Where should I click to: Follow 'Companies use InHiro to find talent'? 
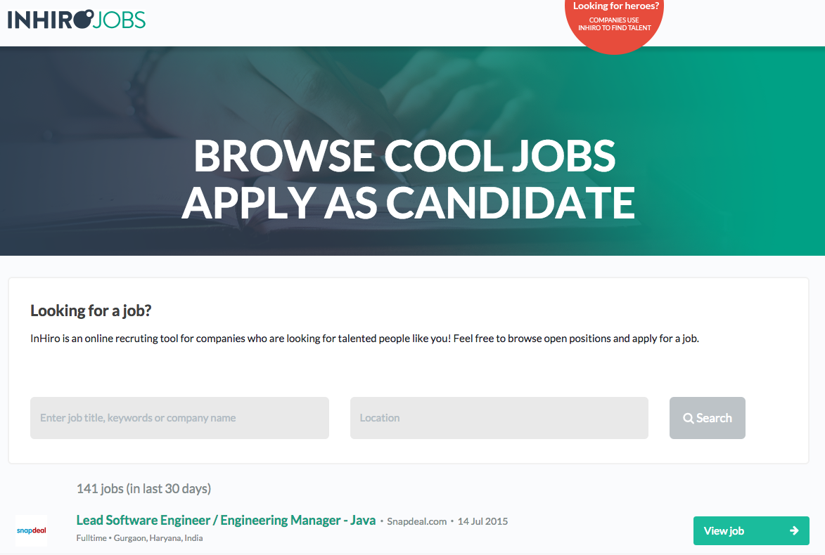[614, 24]
